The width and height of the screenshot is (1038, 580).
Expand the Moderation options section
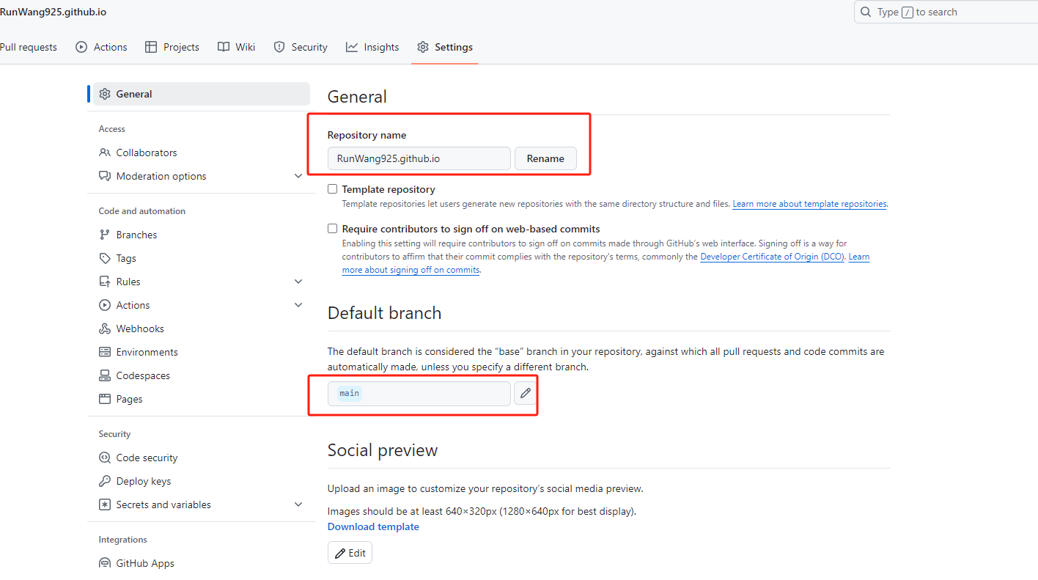pos(298,176)
